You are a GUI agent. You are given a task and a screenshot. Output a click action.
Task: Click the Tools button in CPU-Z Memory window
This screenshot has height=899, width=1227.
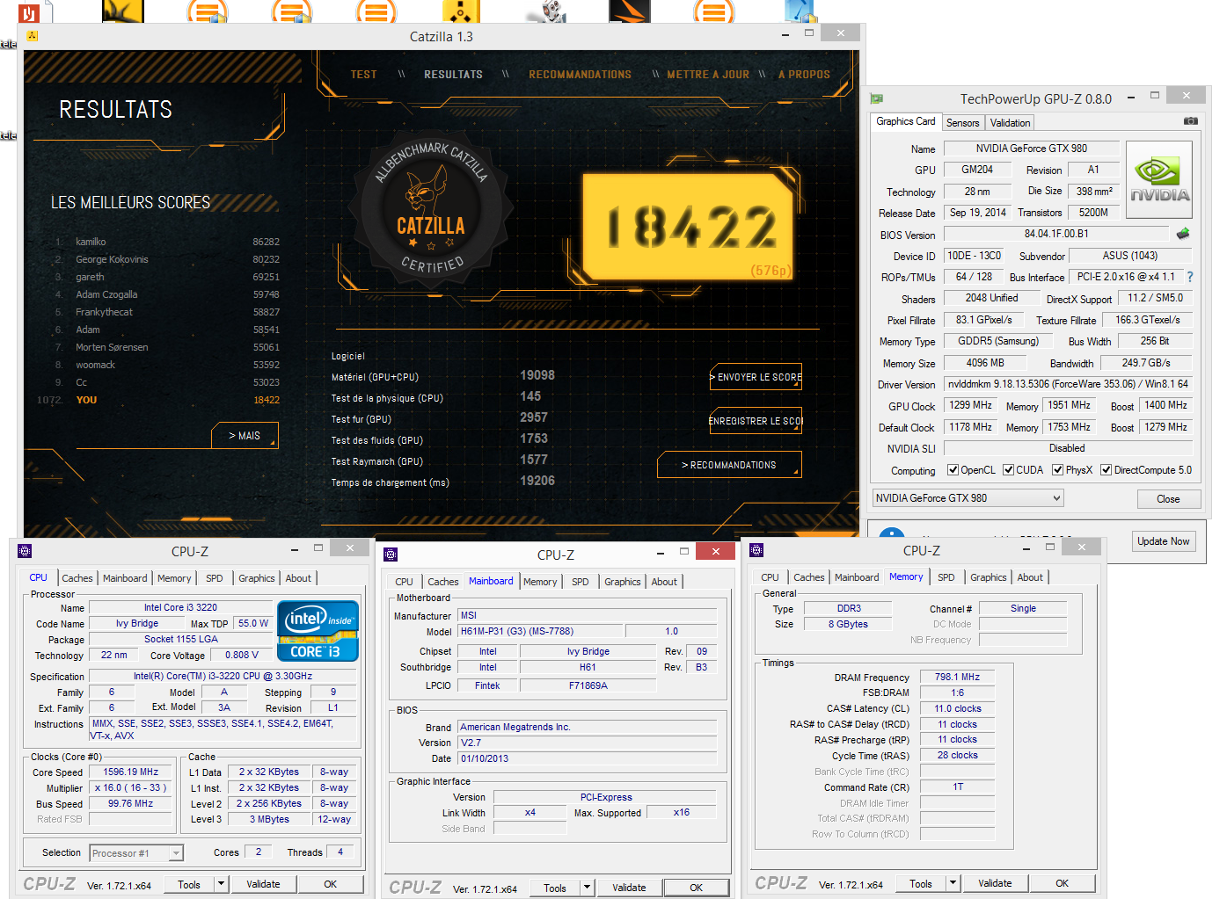tap(921, 883)
